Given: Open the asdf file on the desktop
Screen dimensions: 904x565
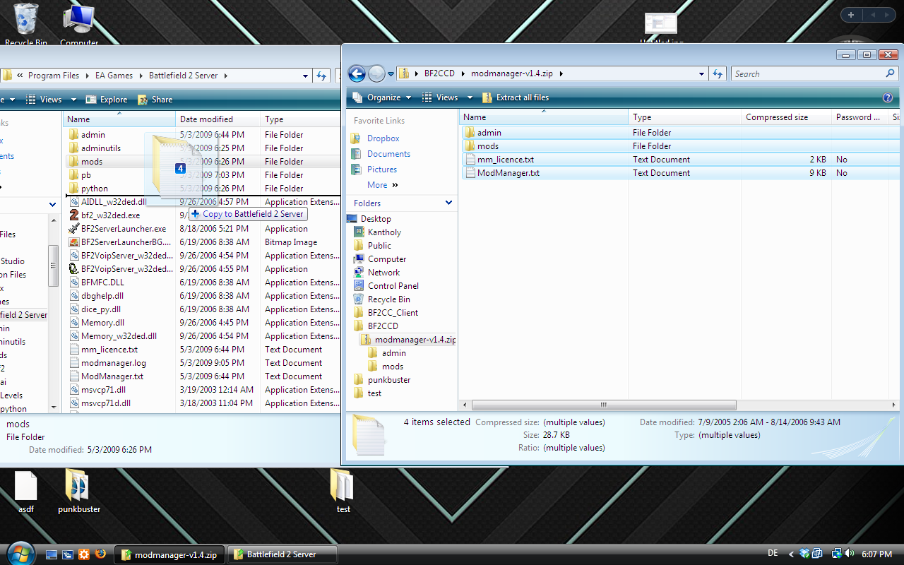Looking at the screenshot, I should [26, 492].
